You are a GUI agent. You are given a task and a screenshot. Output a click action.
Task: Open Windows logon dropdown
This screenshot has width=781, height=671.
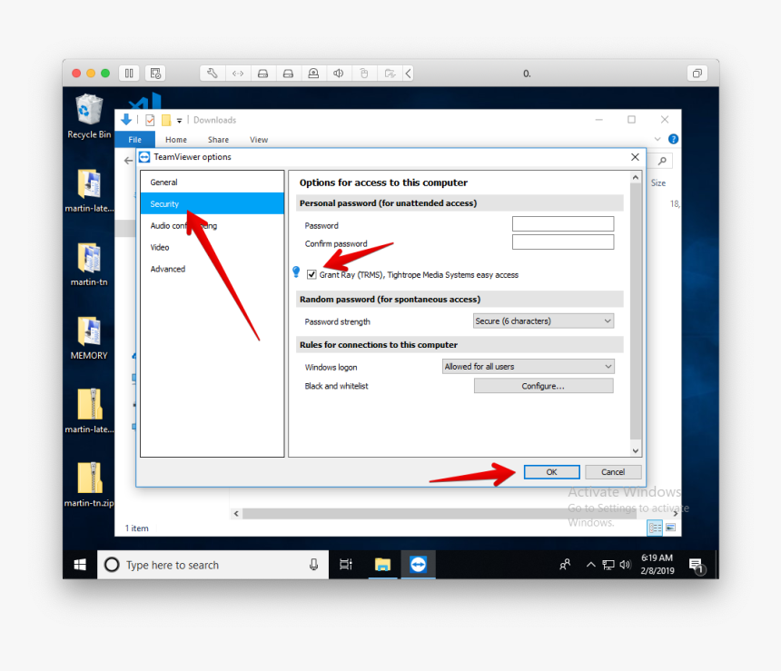coord(528,367)
